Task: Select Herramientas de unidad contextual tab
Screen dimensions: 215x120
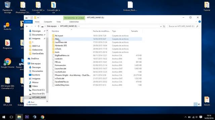Action: 74,18
